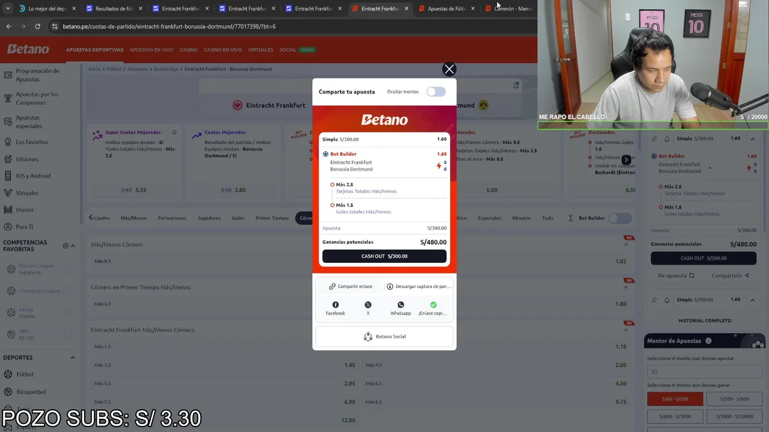The height and width of the screenshot is (432, 769).
Task: Click Re-apuesta in betslip
Action: pos(676,275)
